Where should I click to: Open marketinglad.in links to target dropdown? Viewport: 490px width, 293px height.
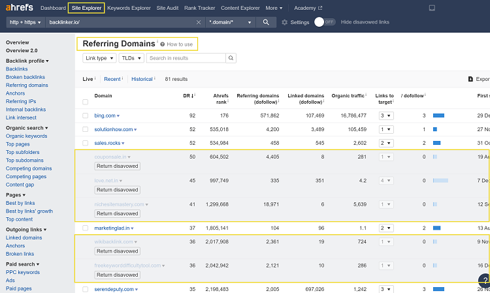(386, 228)
